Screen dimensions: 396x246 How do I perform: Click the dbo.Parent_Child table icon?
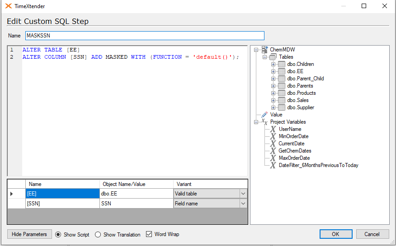(282, 79)
